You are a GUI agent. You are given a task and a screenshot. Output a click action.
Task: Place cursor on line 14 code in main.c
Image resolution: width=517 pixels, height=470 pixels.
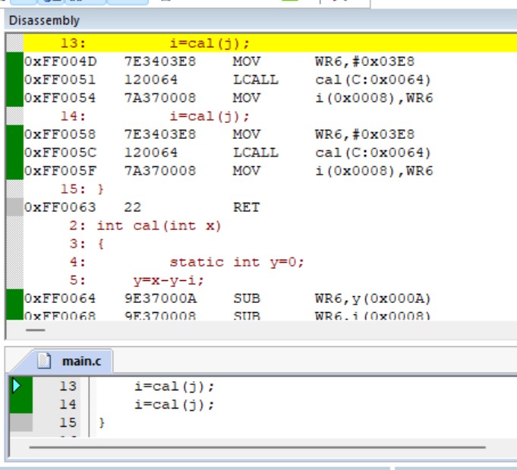(175, 405)
